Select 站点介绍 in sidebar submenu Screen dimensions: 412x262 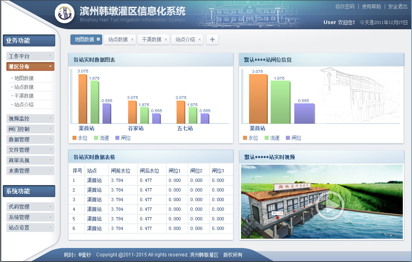[x=24, y=105]
